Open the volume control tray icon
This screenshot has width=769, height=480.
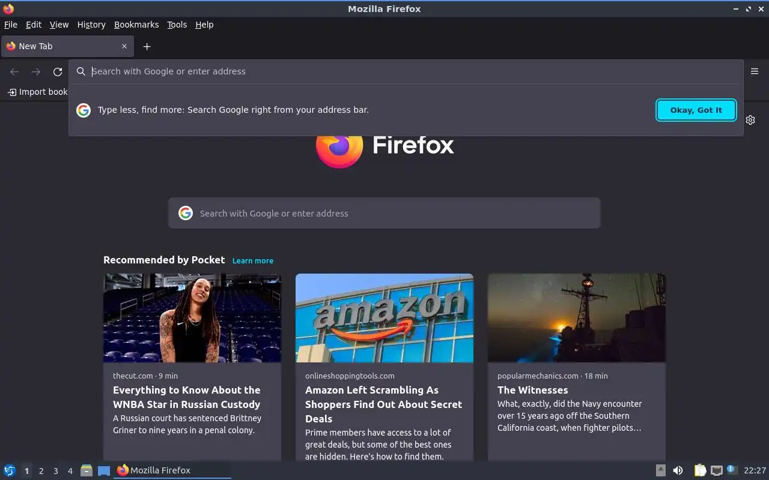pyautogui.click(x=678, y=470)
